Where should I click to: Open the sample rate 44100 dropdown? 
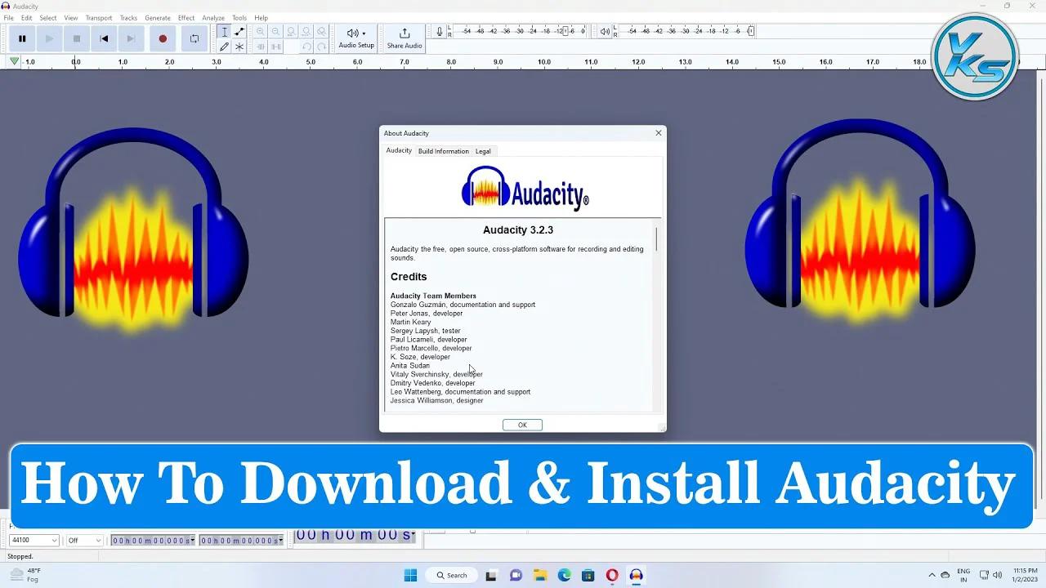pos(33,539)
